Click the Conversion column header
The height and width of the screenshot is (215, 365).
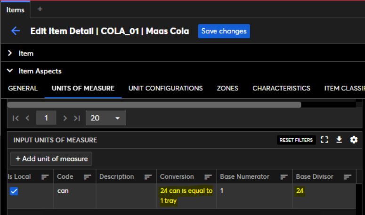coord(177,176)
